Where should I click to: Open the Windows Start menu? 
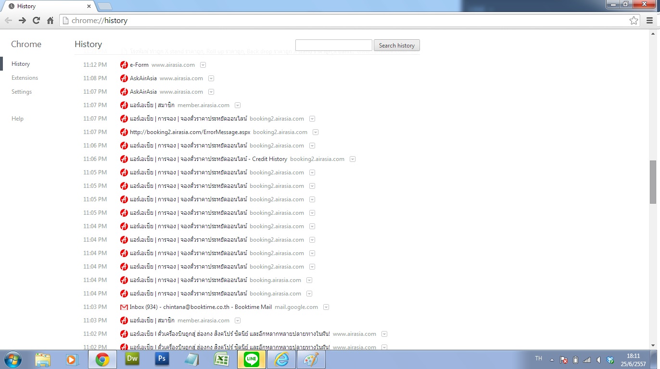13,359
